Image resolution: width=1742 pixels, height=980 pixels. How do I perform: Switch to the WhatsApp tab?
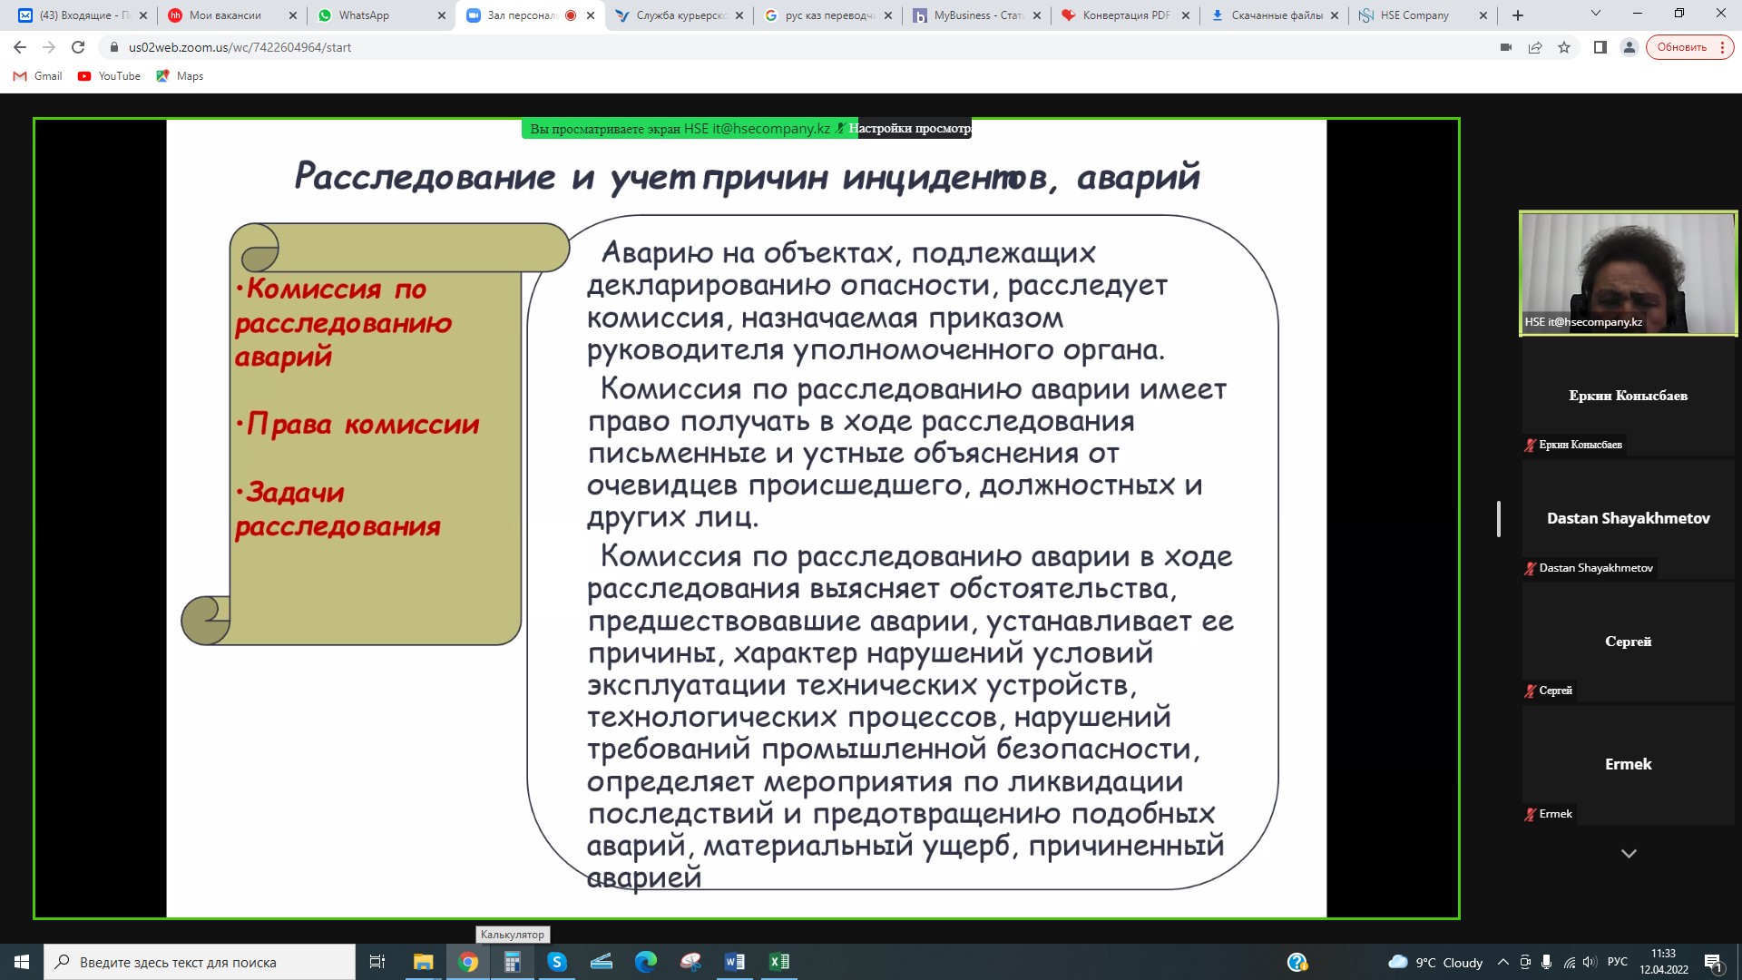381,15
